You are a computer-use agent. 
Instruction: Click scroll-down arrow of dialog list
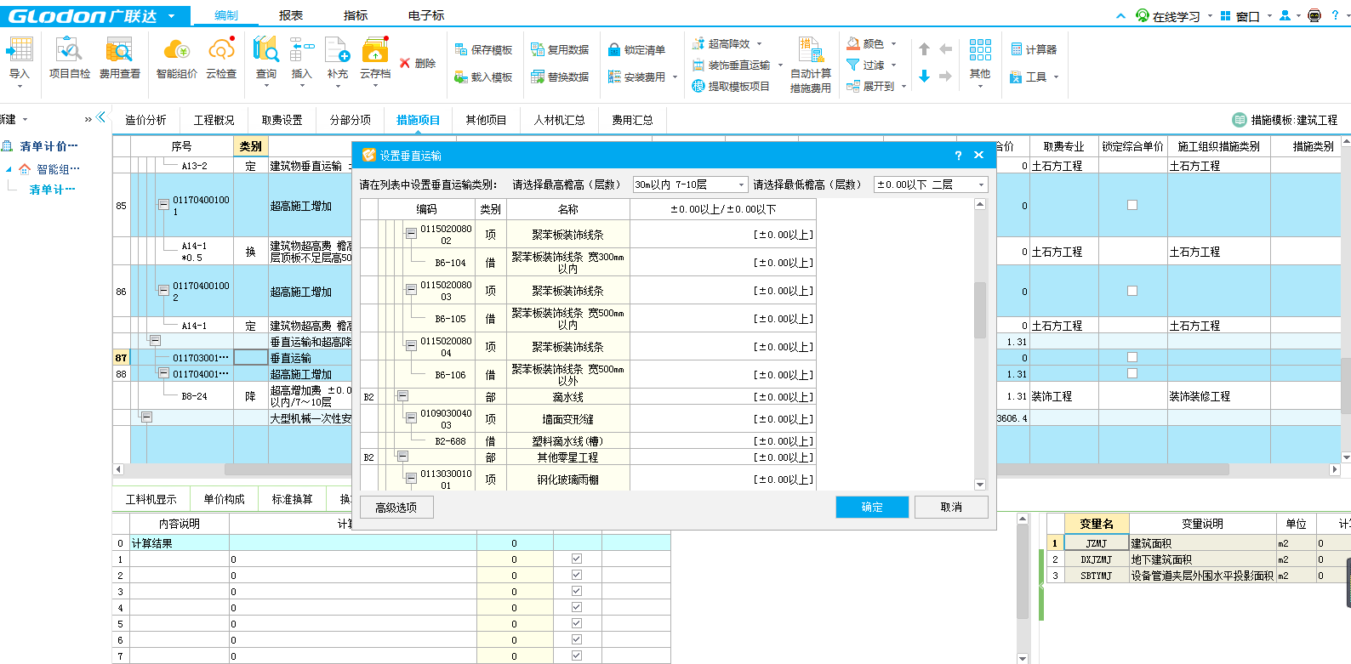[x=980, y=485]
